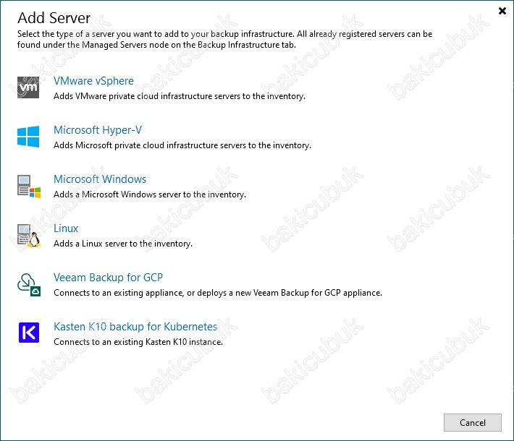Click "Adds a Microsoft Windows server" description
Viewport: 514px width, 441px height.
pos(150,194)
